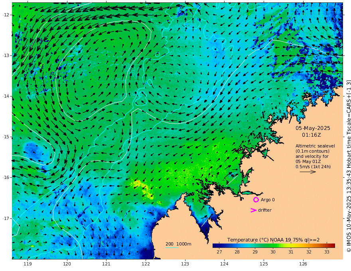Click the longitude axis label 126
This screenshot has width=351, height=271.
coord(303,264)
